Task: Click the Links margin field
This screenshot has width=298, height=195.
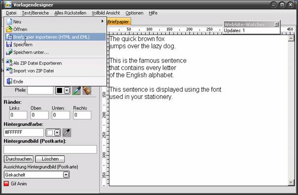Action: 18,115
